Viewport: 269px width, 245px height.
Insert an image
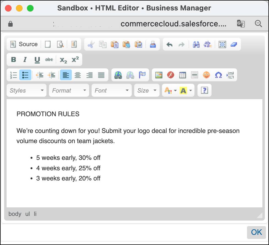(159, 75)
